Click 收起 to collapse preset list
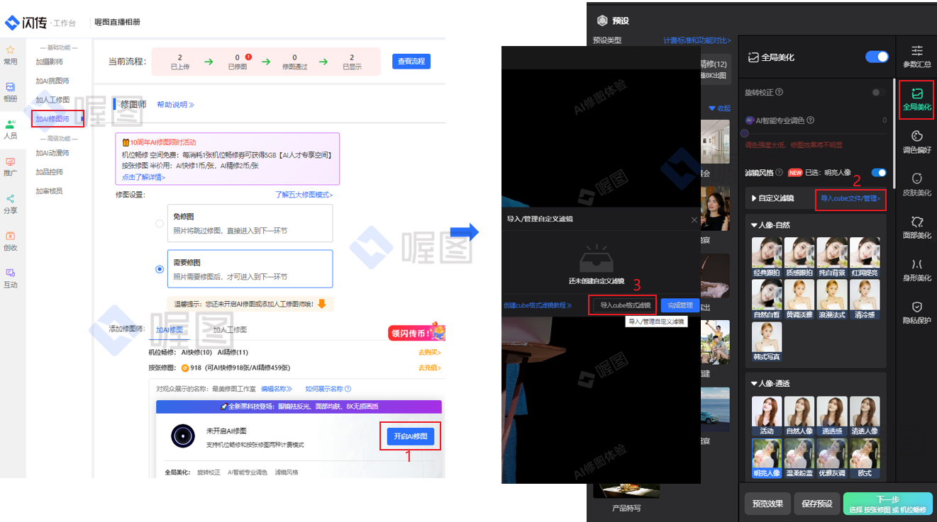Viewport: 937px width, 522px height. point(720,108)
